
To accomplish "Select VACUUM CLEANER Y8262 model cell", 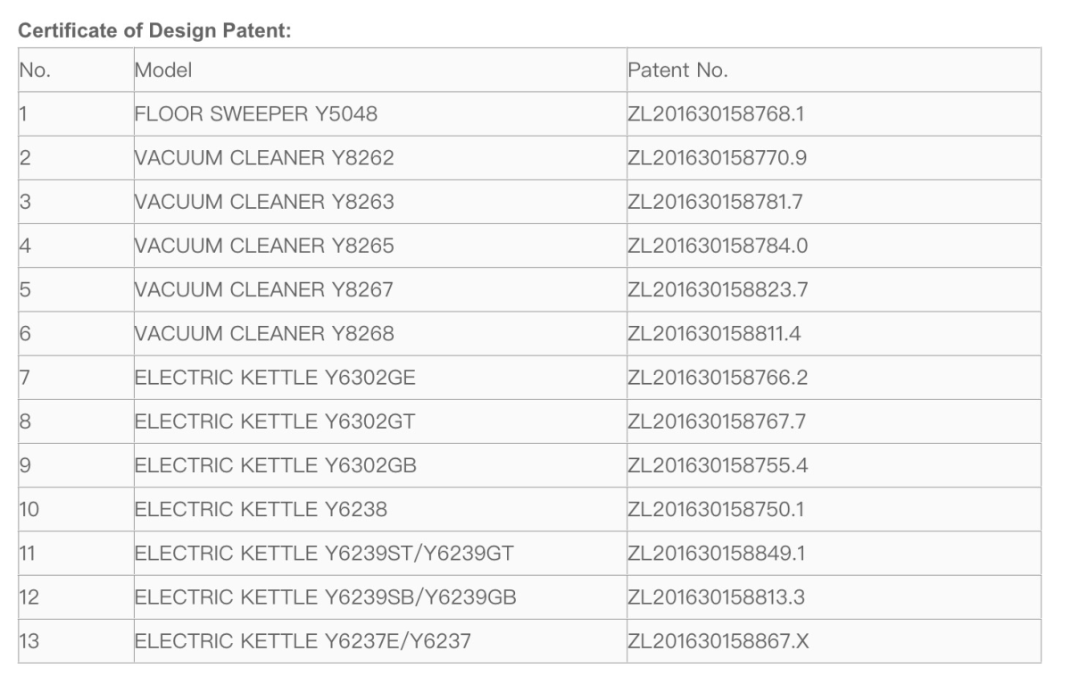I will point(380,158).
